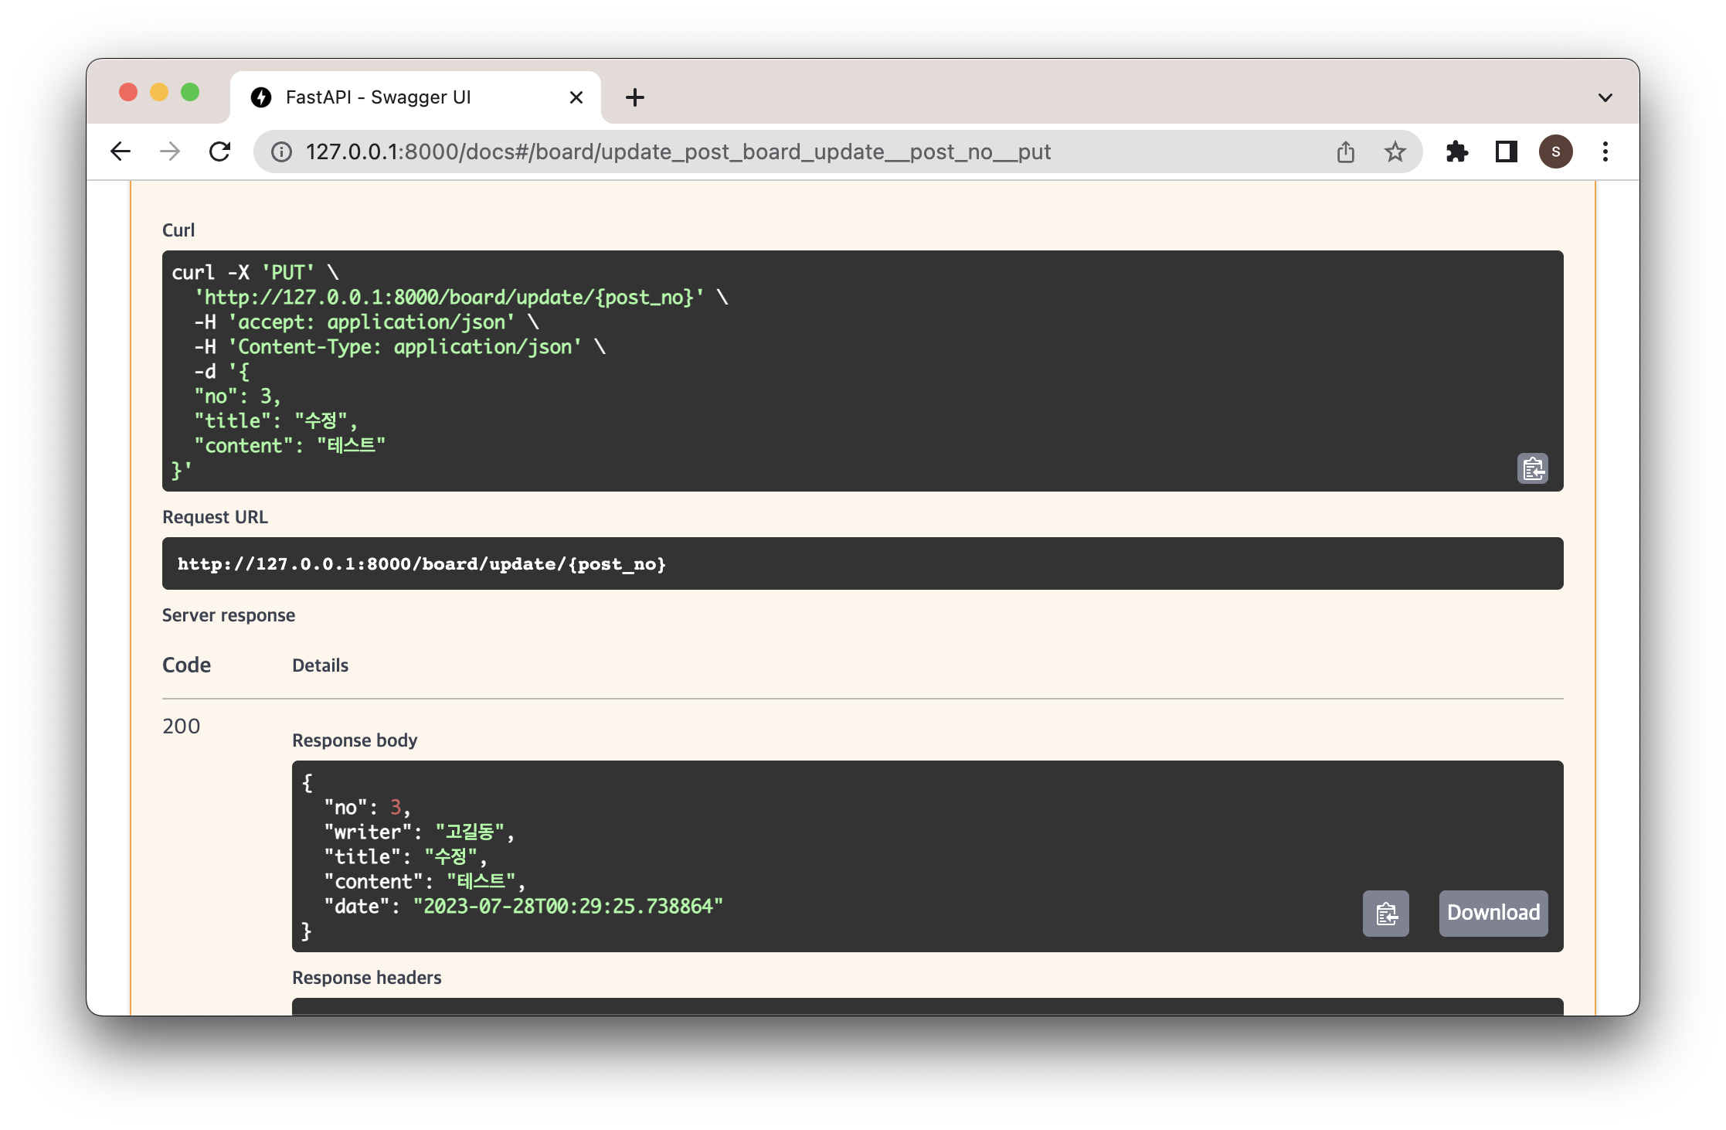Download the response body
1726x1130 pixels.
tap(1493, 914)
